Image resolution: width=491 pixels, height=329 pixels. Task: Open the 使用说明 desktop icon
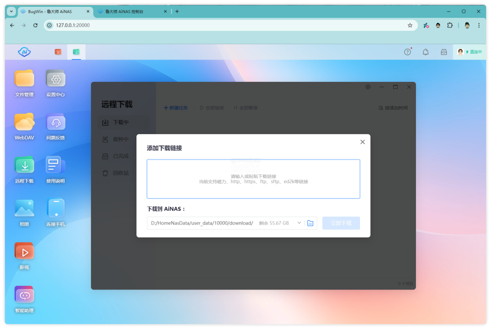click(x=55, y=165)
